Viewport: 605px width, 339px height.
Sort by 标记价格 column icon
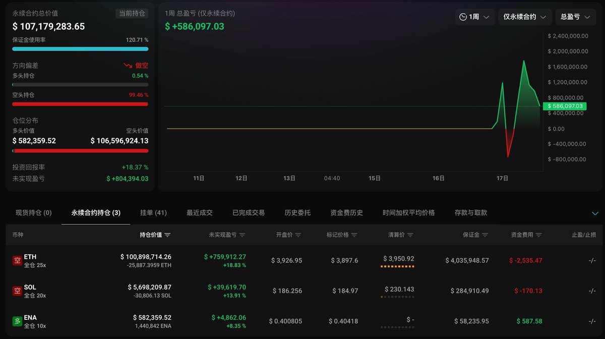354,235
